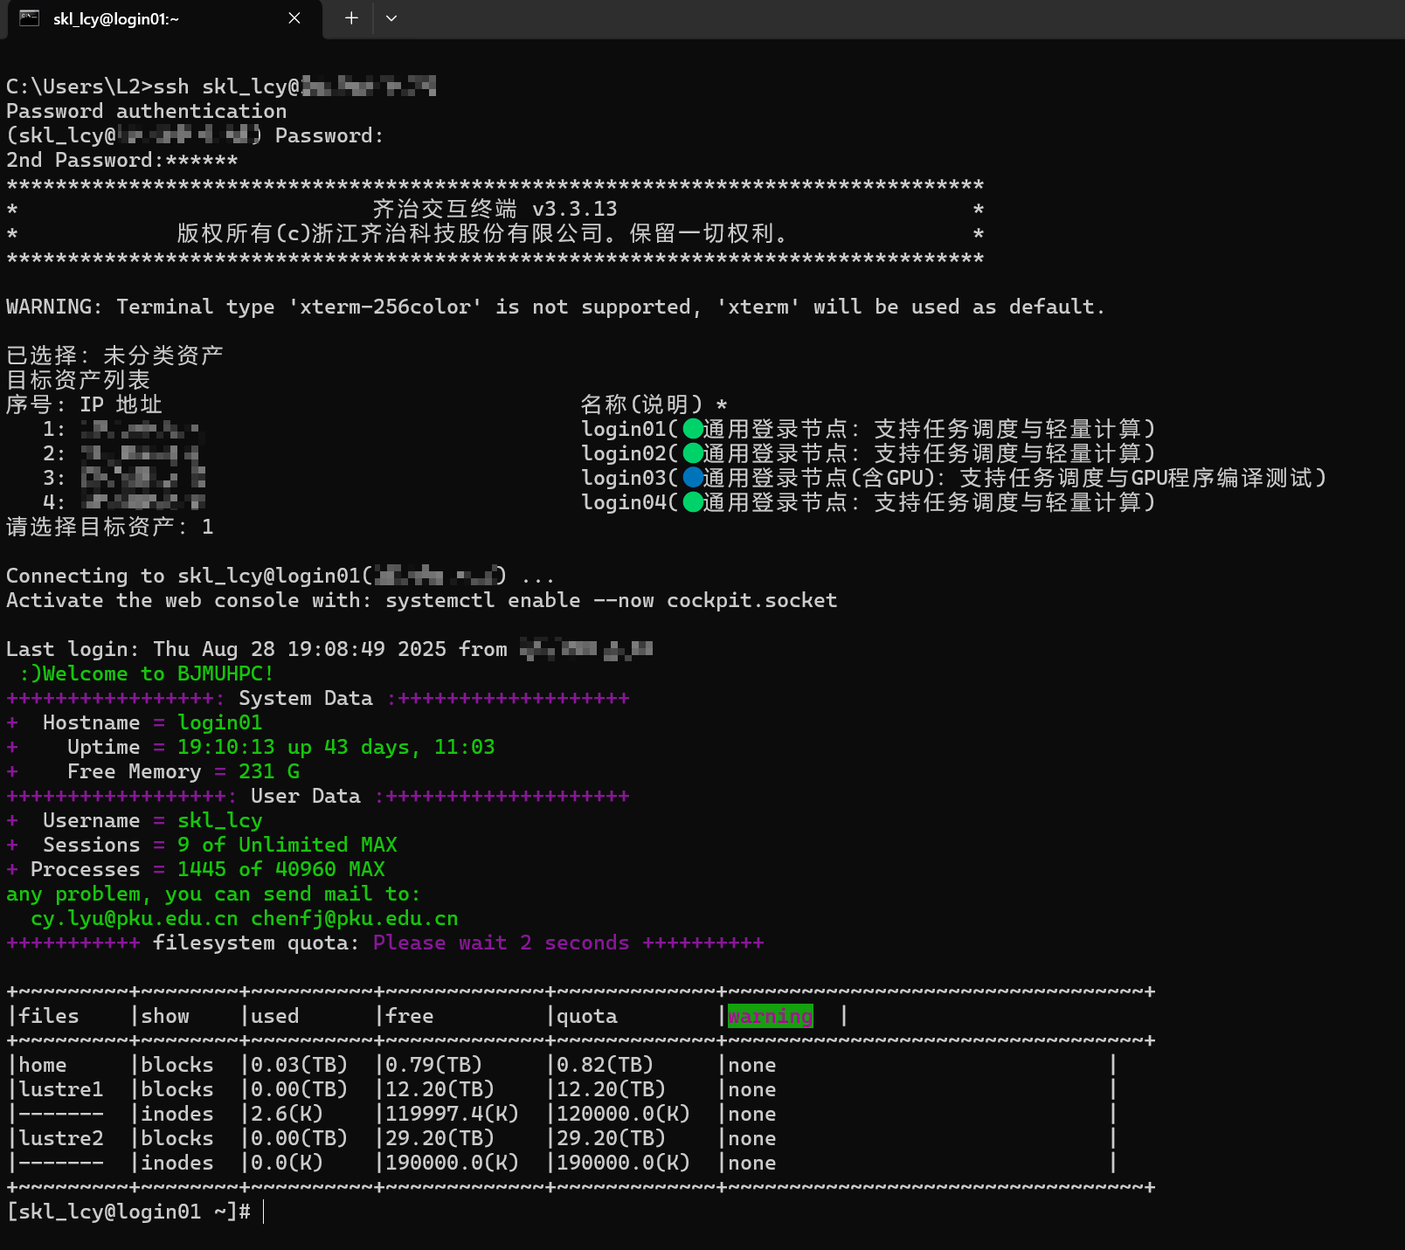The image size is (1405, 1250).
Task: Click inodes used value 2.6(K)
Action: [x=287, y=1114]
